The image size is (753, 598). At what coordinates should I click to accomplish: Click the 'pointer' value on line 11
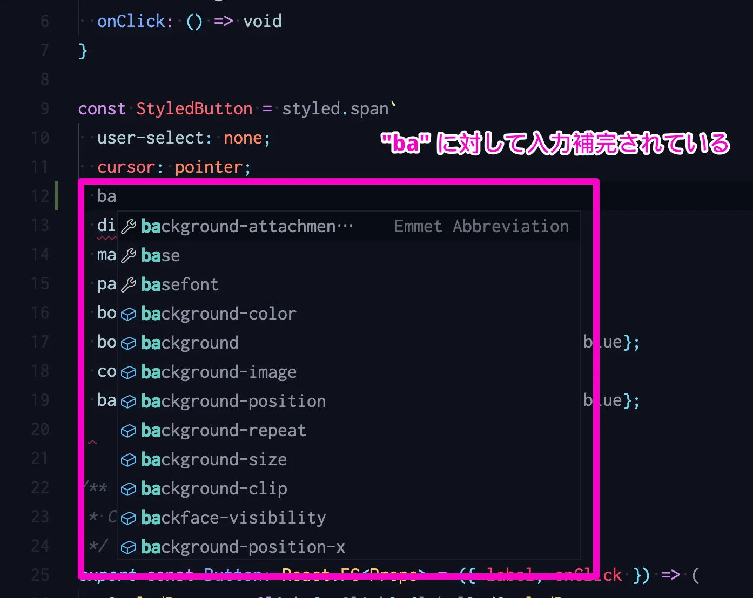209,167
